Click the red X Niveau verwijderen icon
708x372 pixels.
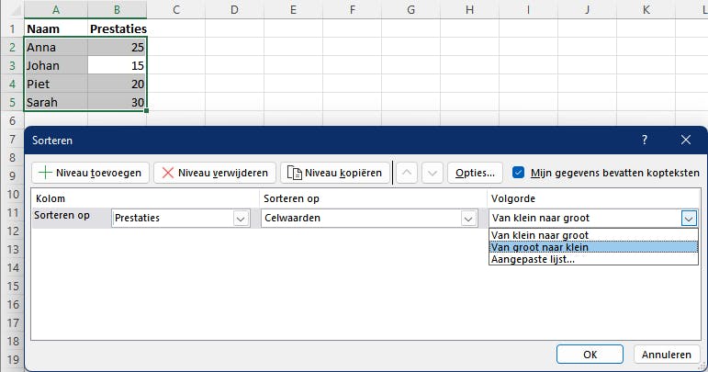[167, 173]
